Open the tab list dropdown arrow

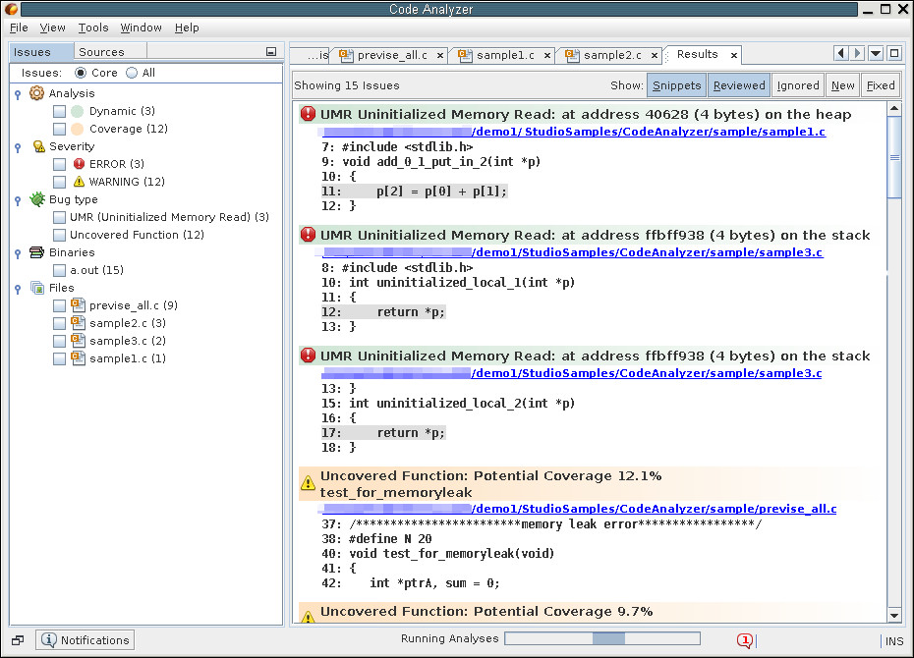pyautogui.click(x=876, y=53)
